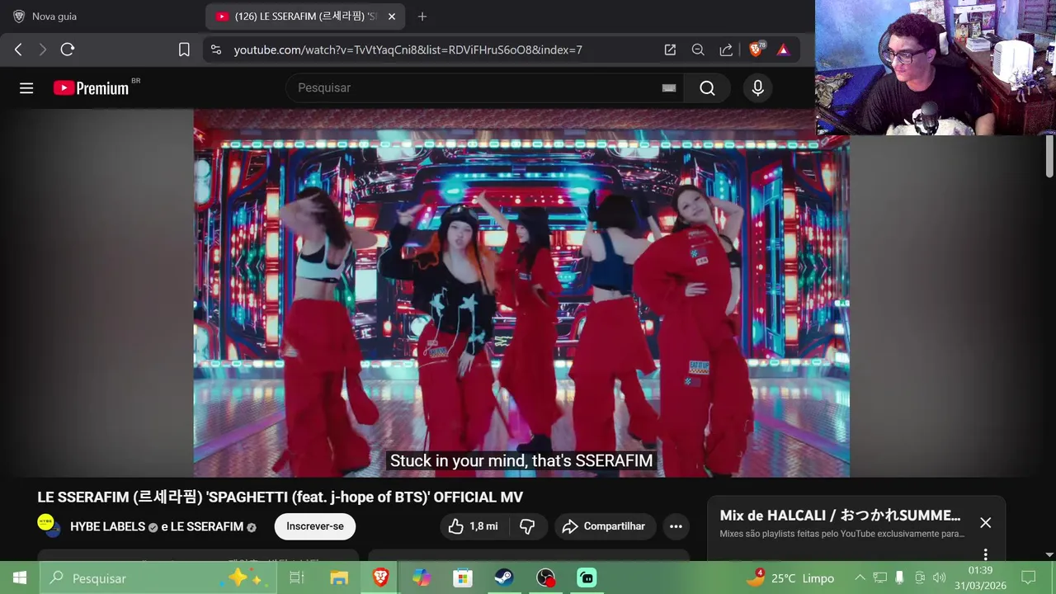Close the Mix de HALCALI playlist panel
1056x594 pixels.
click(x=985, y=522)
